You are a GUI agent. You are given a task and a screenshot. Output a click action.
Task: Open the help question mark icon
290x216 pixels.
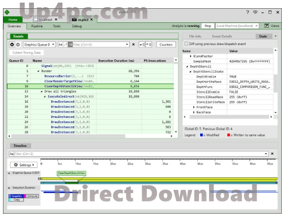pos(248,12)
